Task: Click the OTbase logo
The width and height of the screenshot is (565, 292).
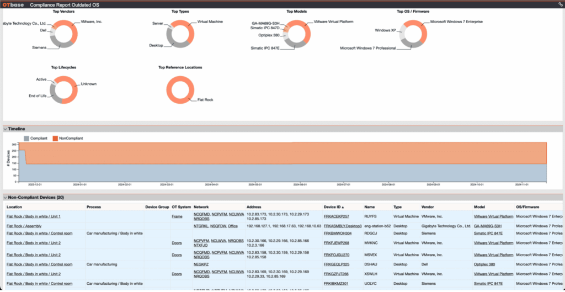Action: tap(13, 4)
